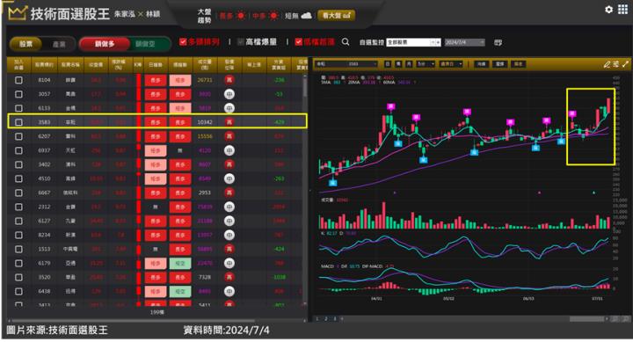Select the 鎖做多 long mode
633x342 pixels.
(x=105, y=44)
